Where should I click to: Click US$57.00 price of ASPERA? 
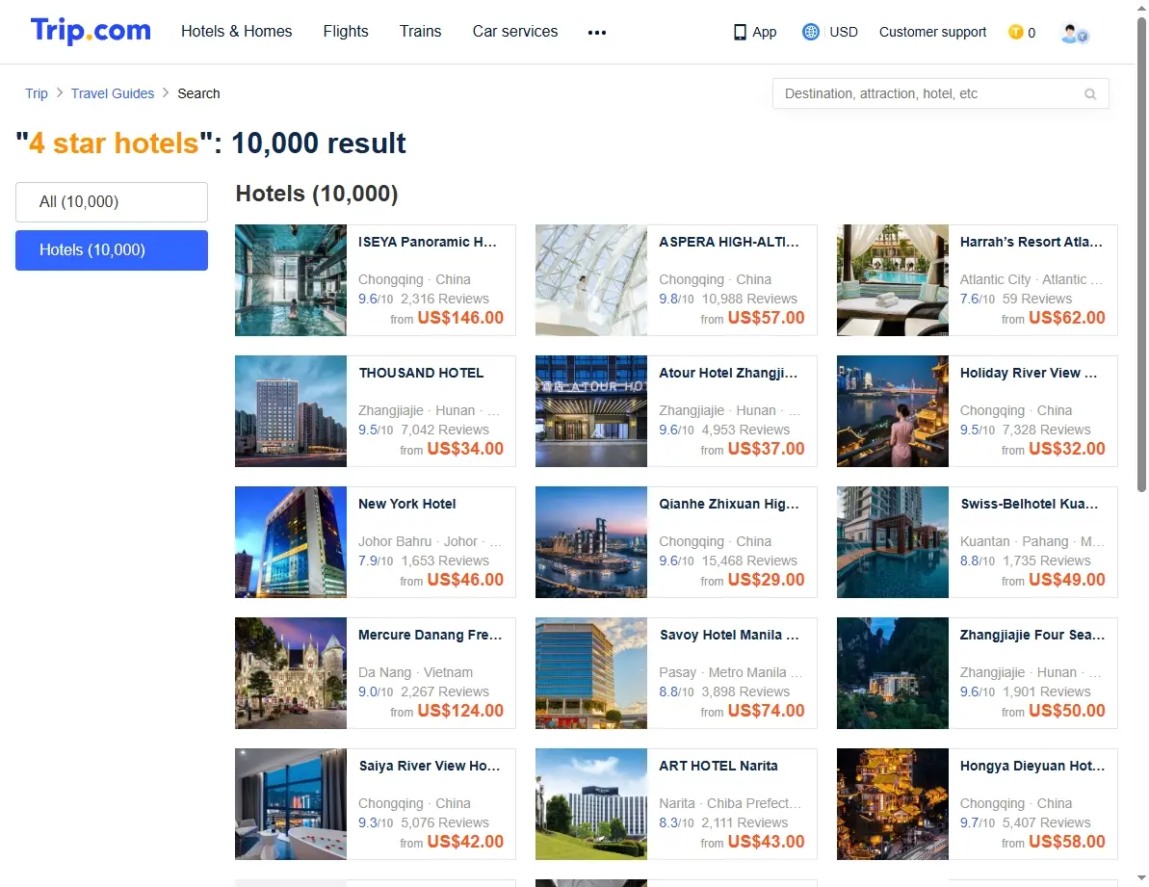(x=766, y=318)
